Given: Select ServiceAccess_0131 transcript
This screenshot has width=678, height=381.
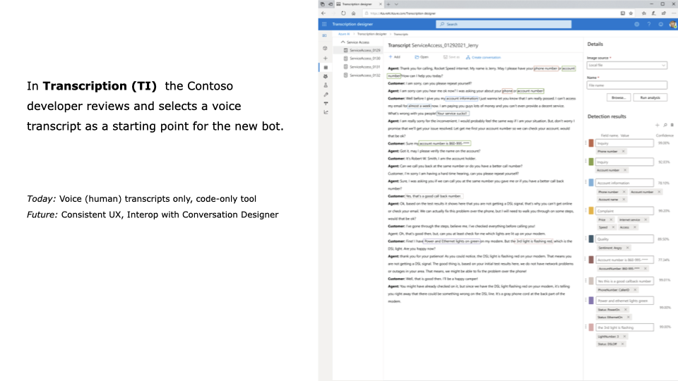Looking at the screenshot, I should (362, 67).
